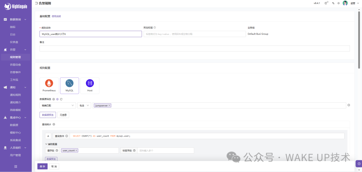The height and width of the screenshot is (172, 362).
Task: Open 通知媒介 in the sidebar
Action: click(x=15, y=102)
